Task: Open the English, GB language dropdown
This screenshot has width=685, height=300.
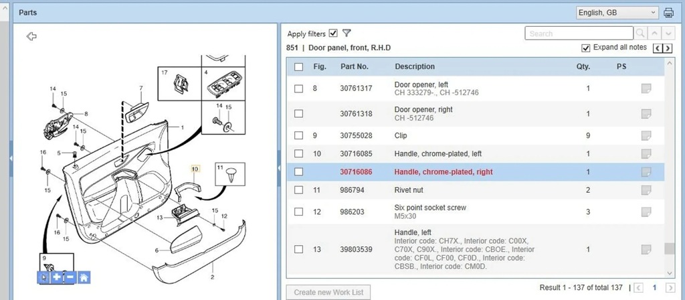Action: (x=617, y=13)
